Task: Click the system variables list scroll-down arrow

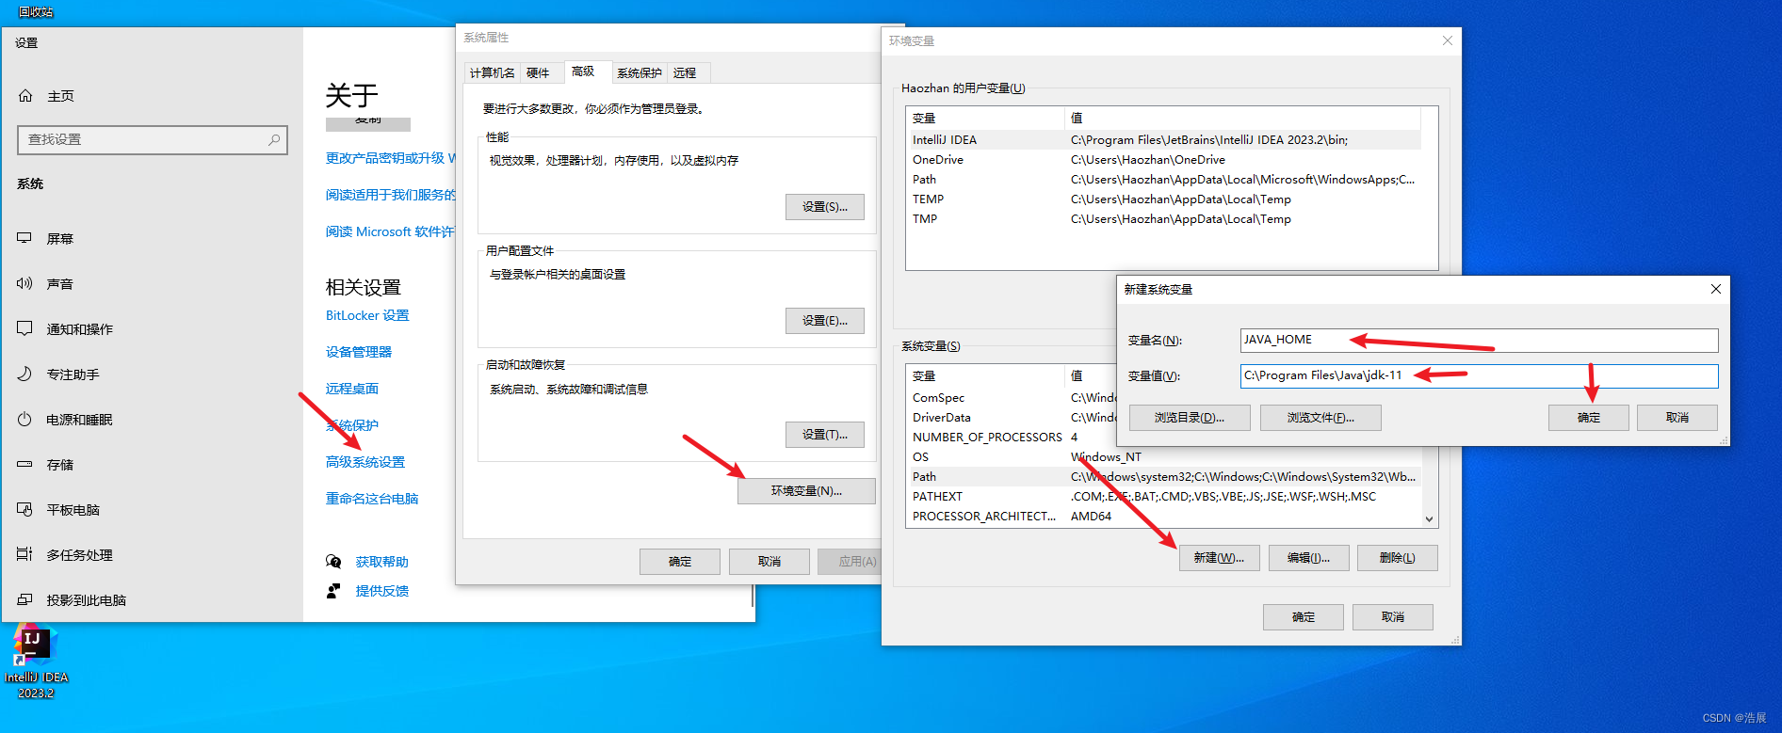Action: (1429, 518)
